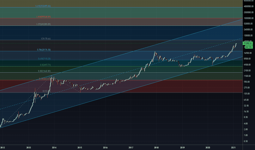Click the 8500.00 price scale value
Viewport: 255px width, 150px height.
coord(247,59)
